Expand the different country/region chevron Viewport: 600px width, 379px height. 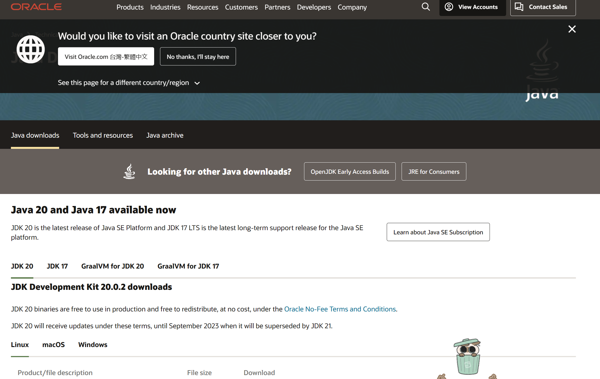pyautogui.click(x=197, y=83)
